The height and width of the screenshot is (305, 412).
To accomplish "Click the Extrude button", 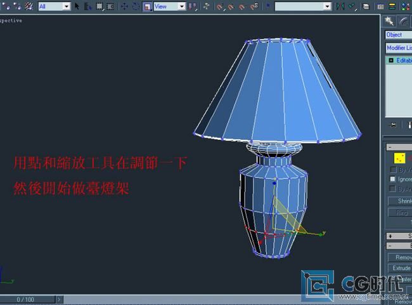I will (x=400, y=268).
